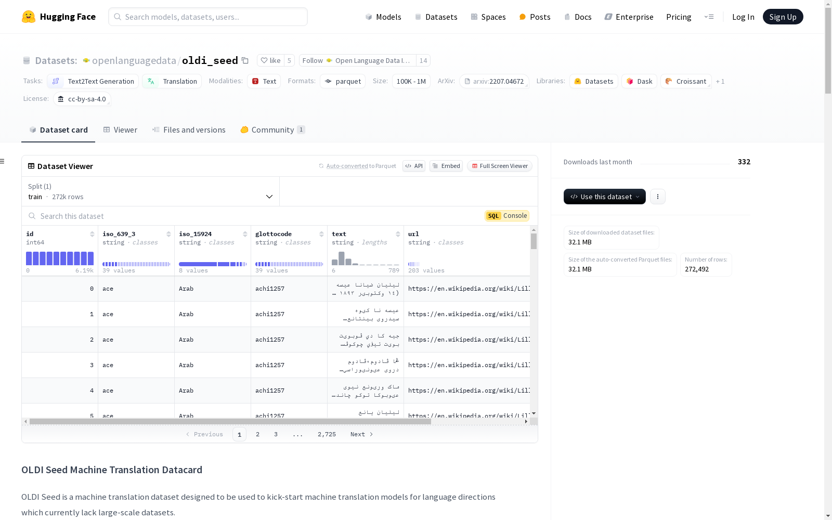Go to the Next page of rows
Screen dimensions: 832x520
362,434
